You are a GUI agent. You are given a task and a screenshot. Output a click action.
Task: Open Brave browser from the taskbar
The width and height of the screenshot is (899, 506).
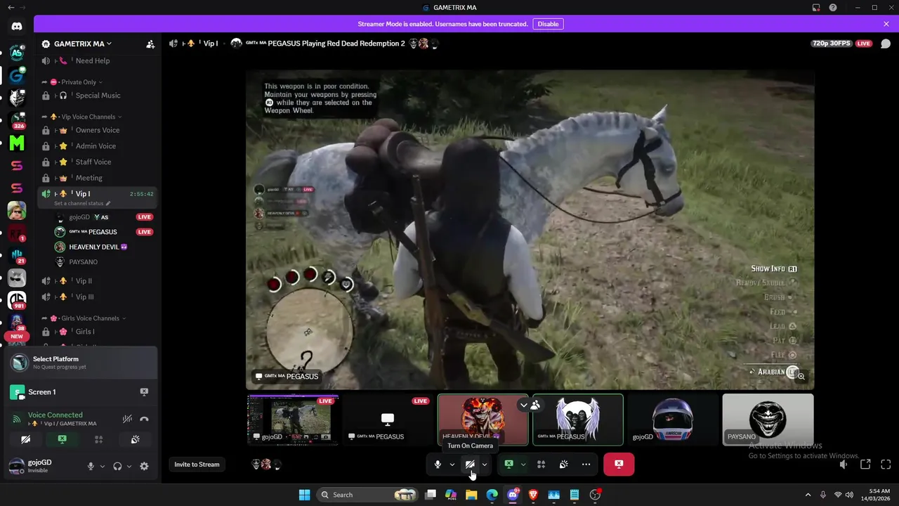click(533, 495)
